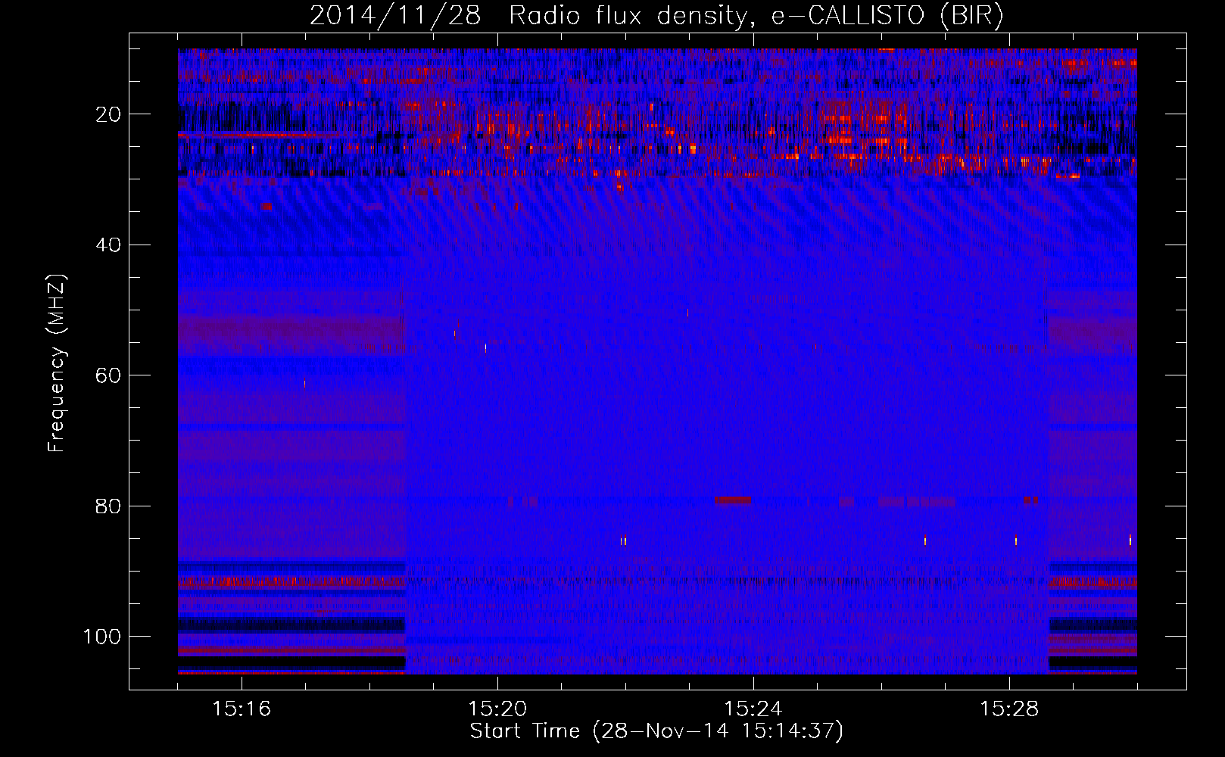The width and height of the screenshot is (1225, 757).
Task: Click the 40 frequency tick label
Action: click(109, 245)
